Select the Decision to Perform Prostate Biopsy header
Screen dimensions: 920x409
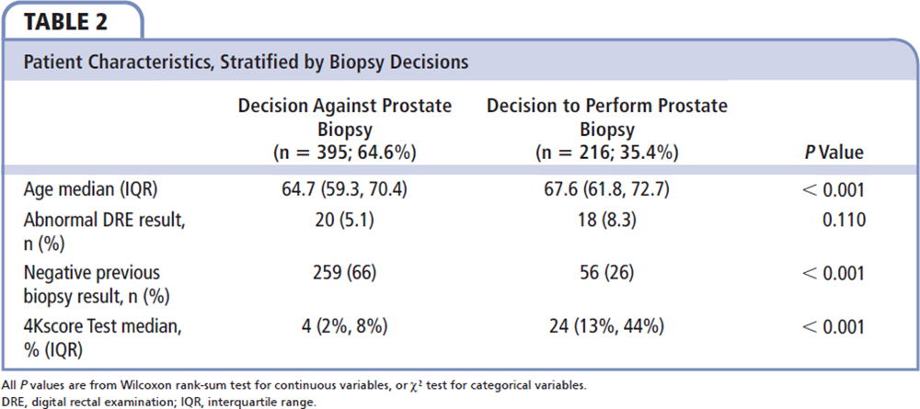pos(607,128)
